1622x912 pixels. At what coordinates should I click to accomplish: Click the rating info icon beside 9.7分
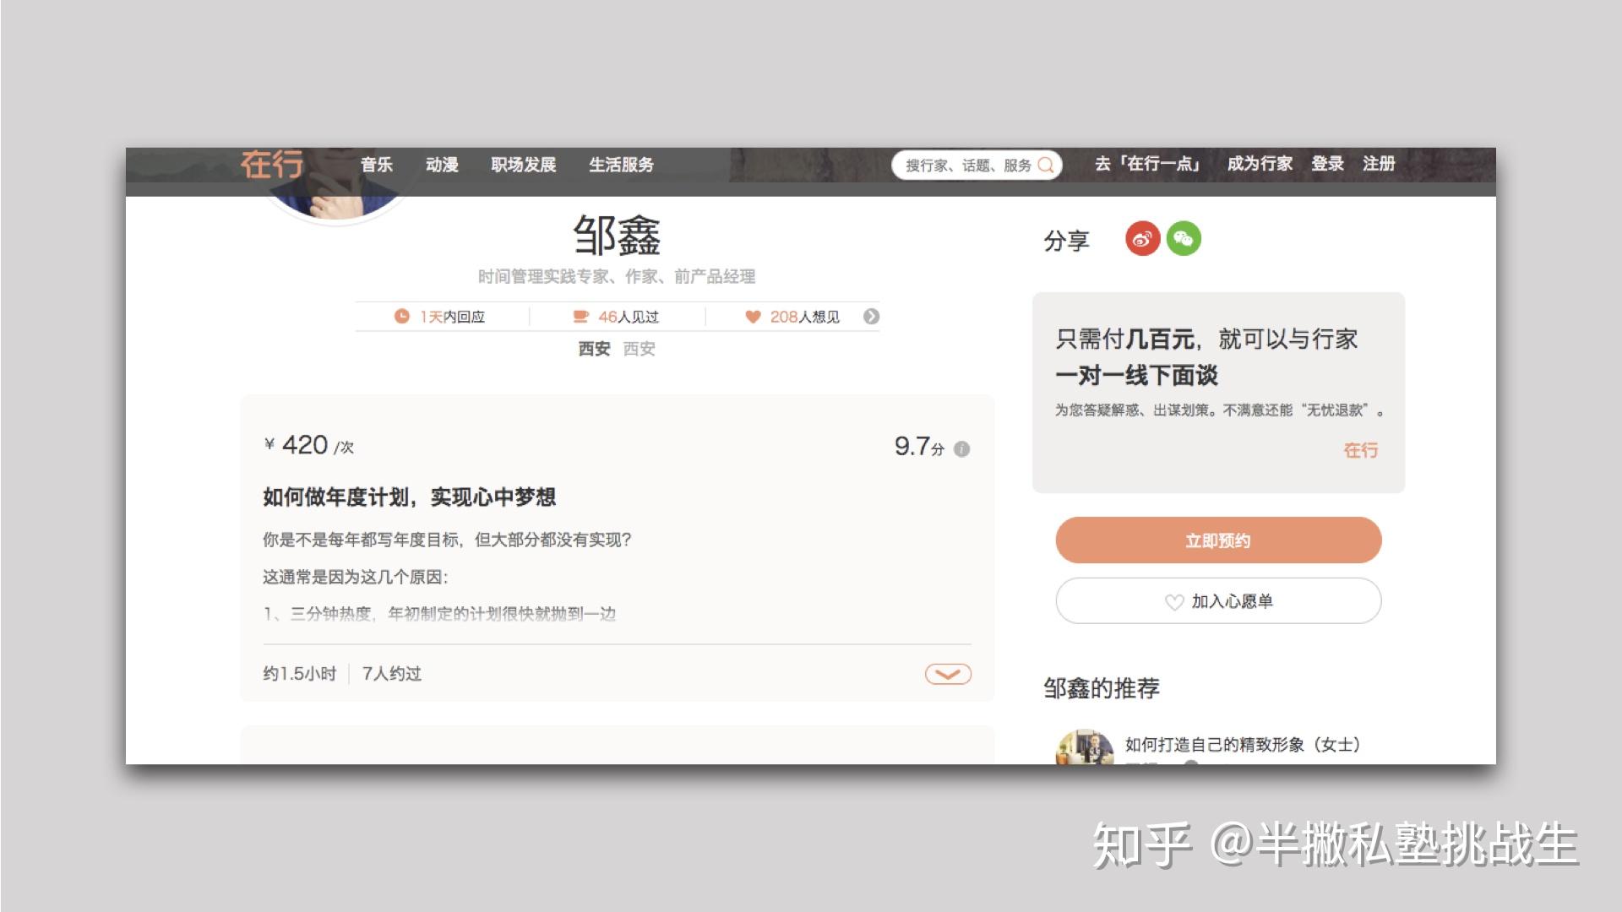[961, 449]
